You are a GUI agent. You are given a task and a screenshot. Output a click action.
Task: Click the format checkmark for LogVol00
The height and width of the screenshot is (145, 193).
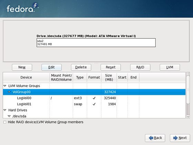point(94,98)
